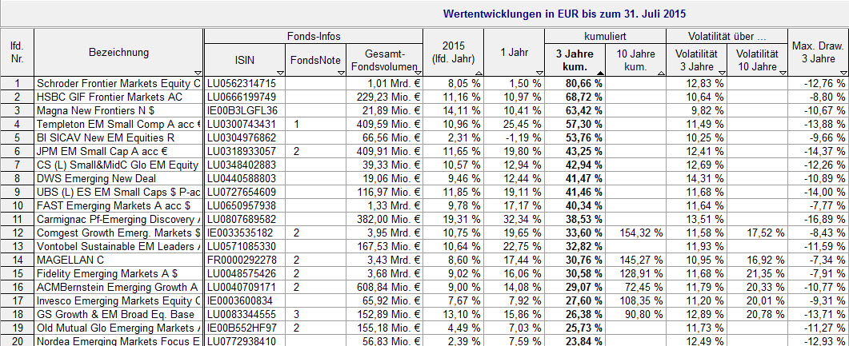Expand the Gesamt-Fondsvolumen filter arrow

pyautogui.click(x=418, y=73)
